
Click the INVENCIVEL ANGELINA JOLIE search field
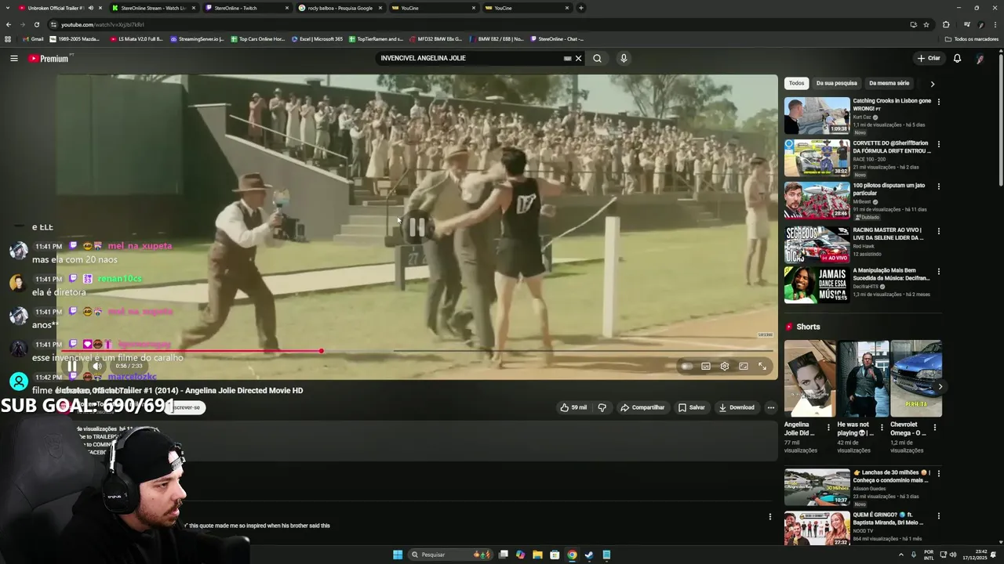(469, 58)
